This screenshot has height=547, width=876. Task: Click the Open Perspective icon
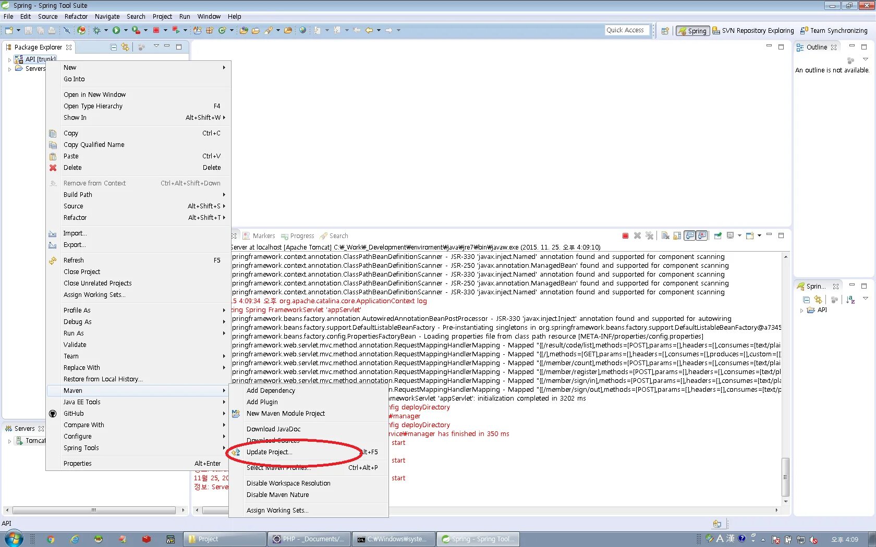click(665, 31)
